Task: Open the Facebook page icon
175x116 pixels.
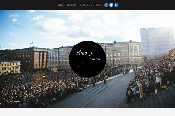Action: pos(106,5)
